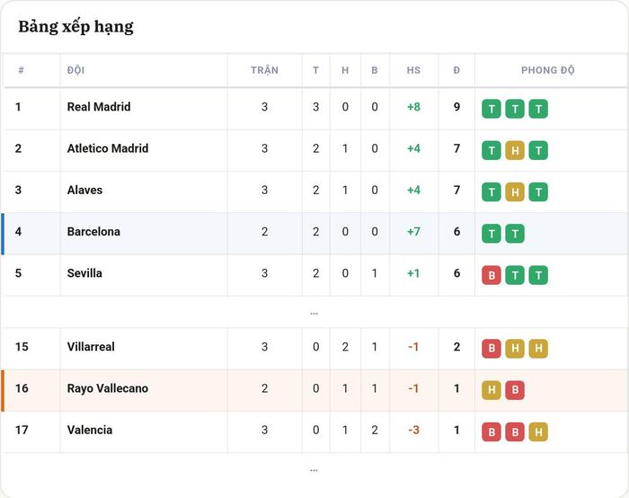Expand hidden rows between Sevilla and Villarreal

pyautogui.click(x=314, y=313)
